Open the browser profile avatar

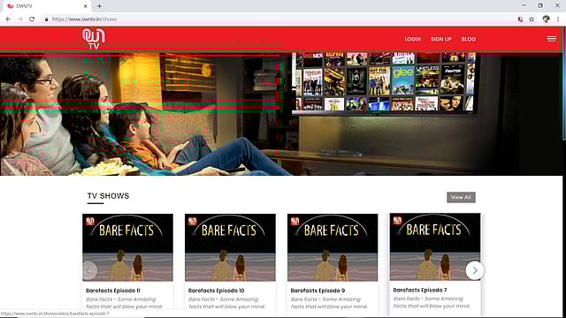tap(546, 19)
